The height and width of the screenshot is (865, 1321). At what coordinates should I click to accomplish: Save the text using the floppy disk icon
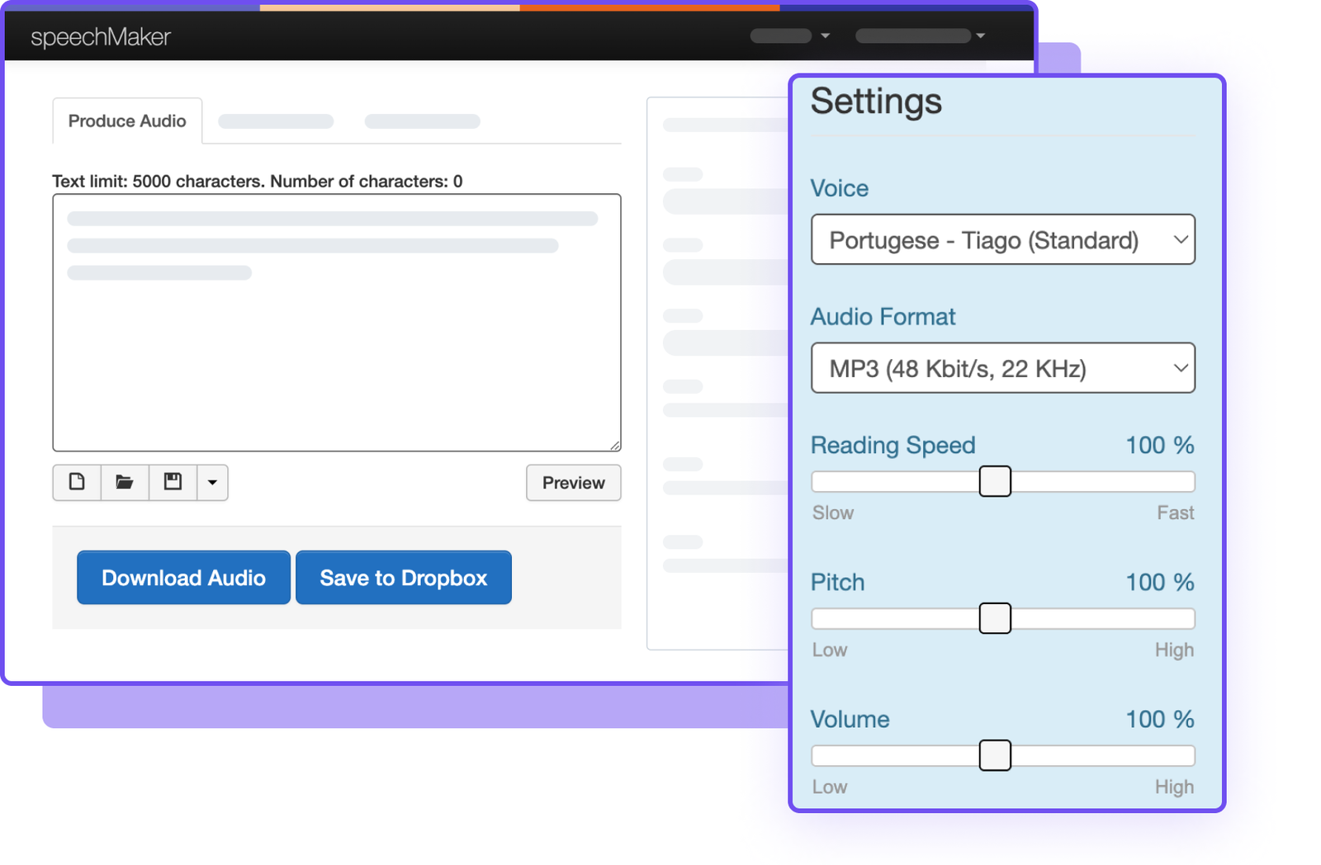click(x=172, y=483)
